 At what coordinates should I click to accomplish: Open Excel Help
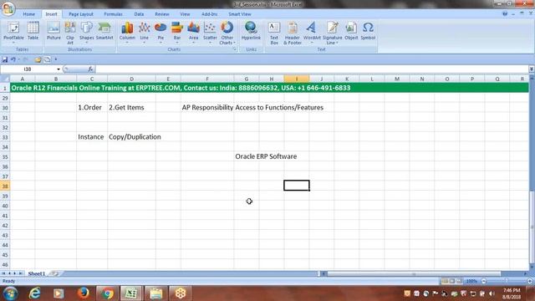coord(505,14)
